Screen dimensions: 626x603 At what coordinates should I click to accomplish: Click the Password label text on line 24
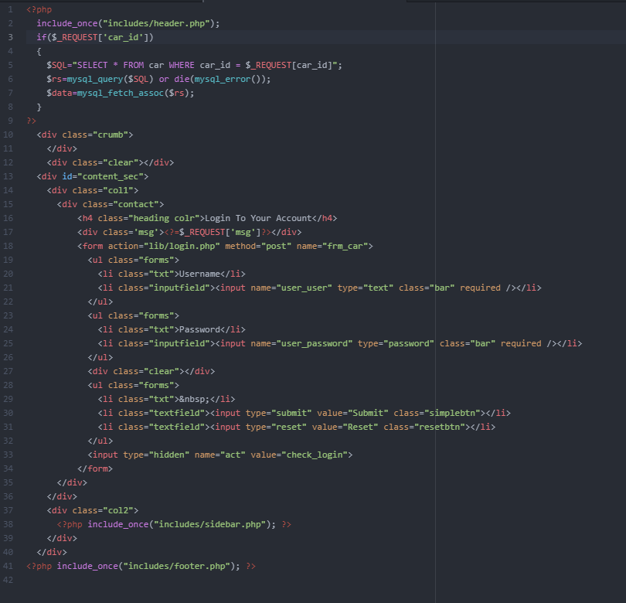point(199,329)
